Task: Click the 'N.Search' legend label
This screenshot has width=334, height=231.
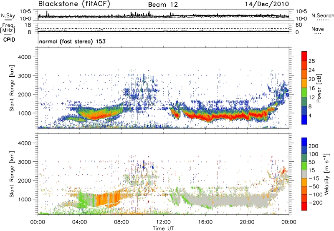Action: click(323, 15)
